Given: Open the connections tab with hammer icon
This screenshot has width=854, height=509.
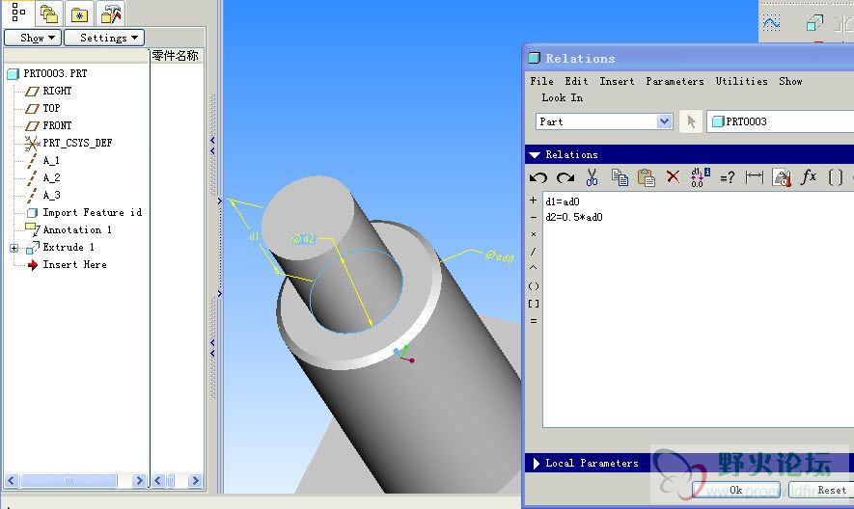Looking at the screenshot, I should [x=111, y=13].
